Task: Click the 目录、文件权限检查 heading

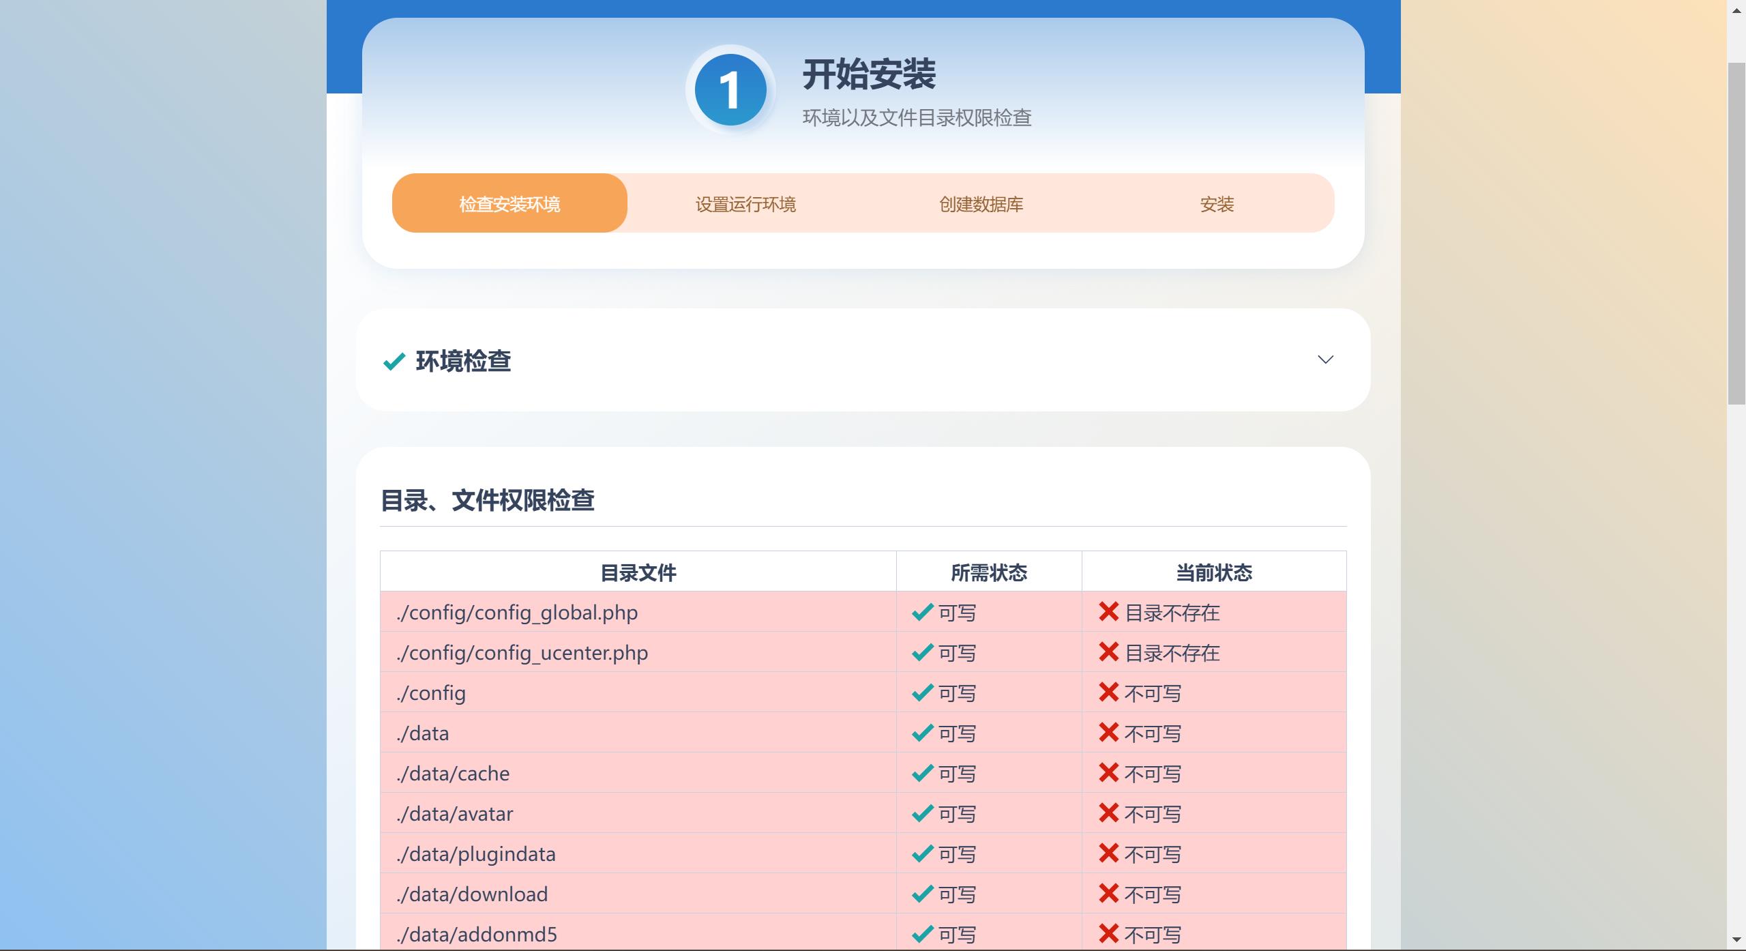Action: (x=487, y=500)
